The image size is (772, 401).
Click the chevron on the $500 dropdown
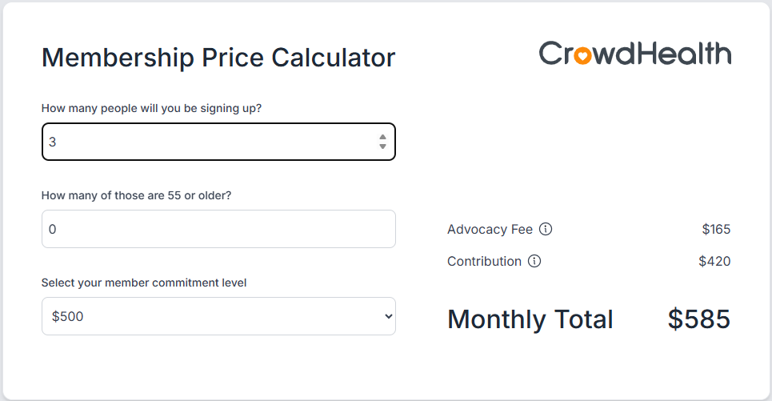389,316
